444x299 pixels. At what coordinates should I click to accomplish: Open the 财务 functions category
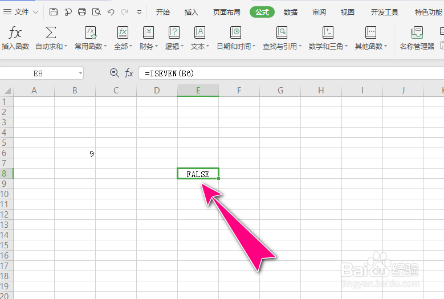tap(148, 38)
